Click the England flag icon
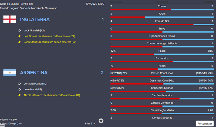 9,19
